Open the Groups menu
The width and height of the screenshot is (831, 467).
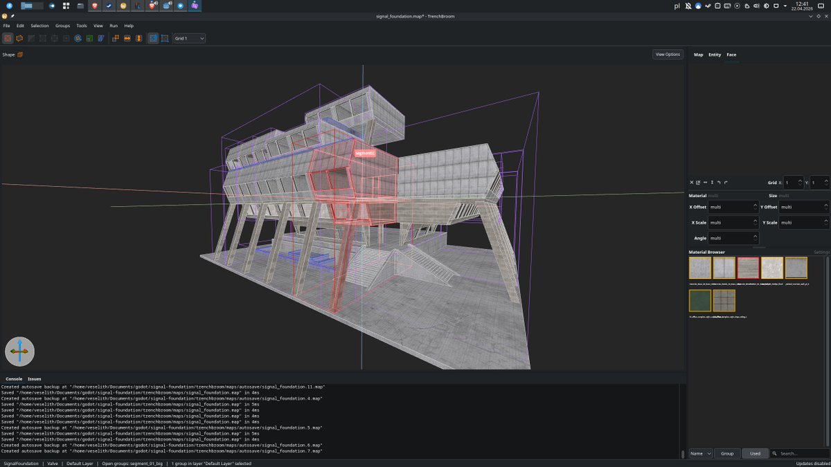click(62, 26)
